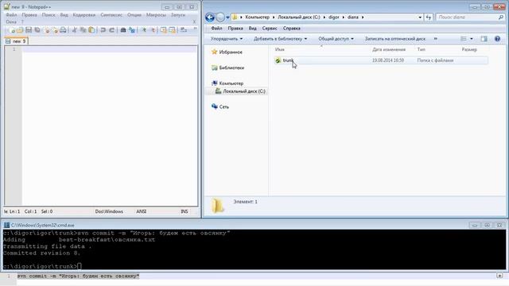Select the 'new 9' document tab

[x=16, y=41]
